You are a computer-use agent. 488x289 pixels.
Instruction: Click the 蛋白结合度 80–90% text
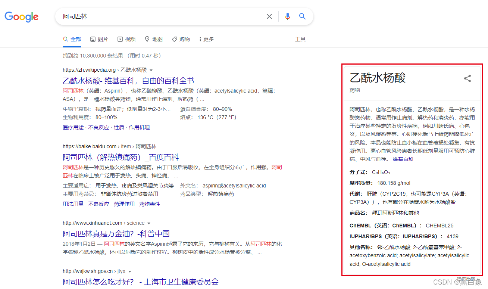click(206, 109)
